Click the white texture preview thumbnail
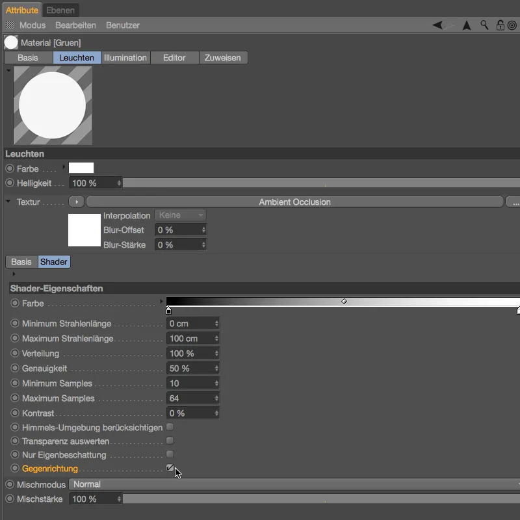The image size is (520, 520). (84, 230)
